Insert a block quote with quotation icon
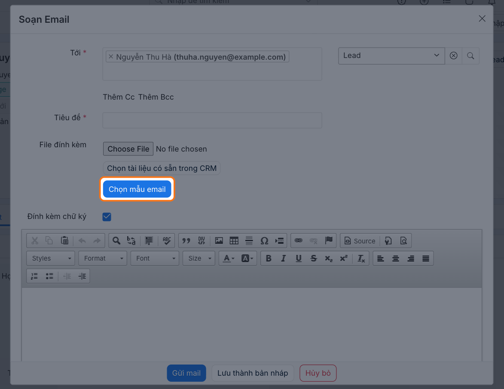This screenshot has height=389, width=504. [x=186, y=240]
